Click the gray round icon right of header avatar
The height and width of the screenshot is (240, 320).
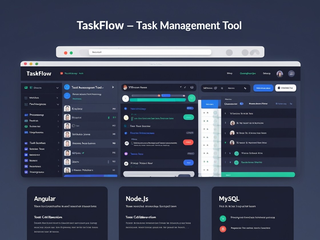291,73
